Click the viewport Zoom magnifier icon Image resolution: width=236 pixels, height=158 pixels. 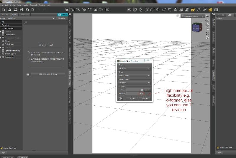coord(207,29)
